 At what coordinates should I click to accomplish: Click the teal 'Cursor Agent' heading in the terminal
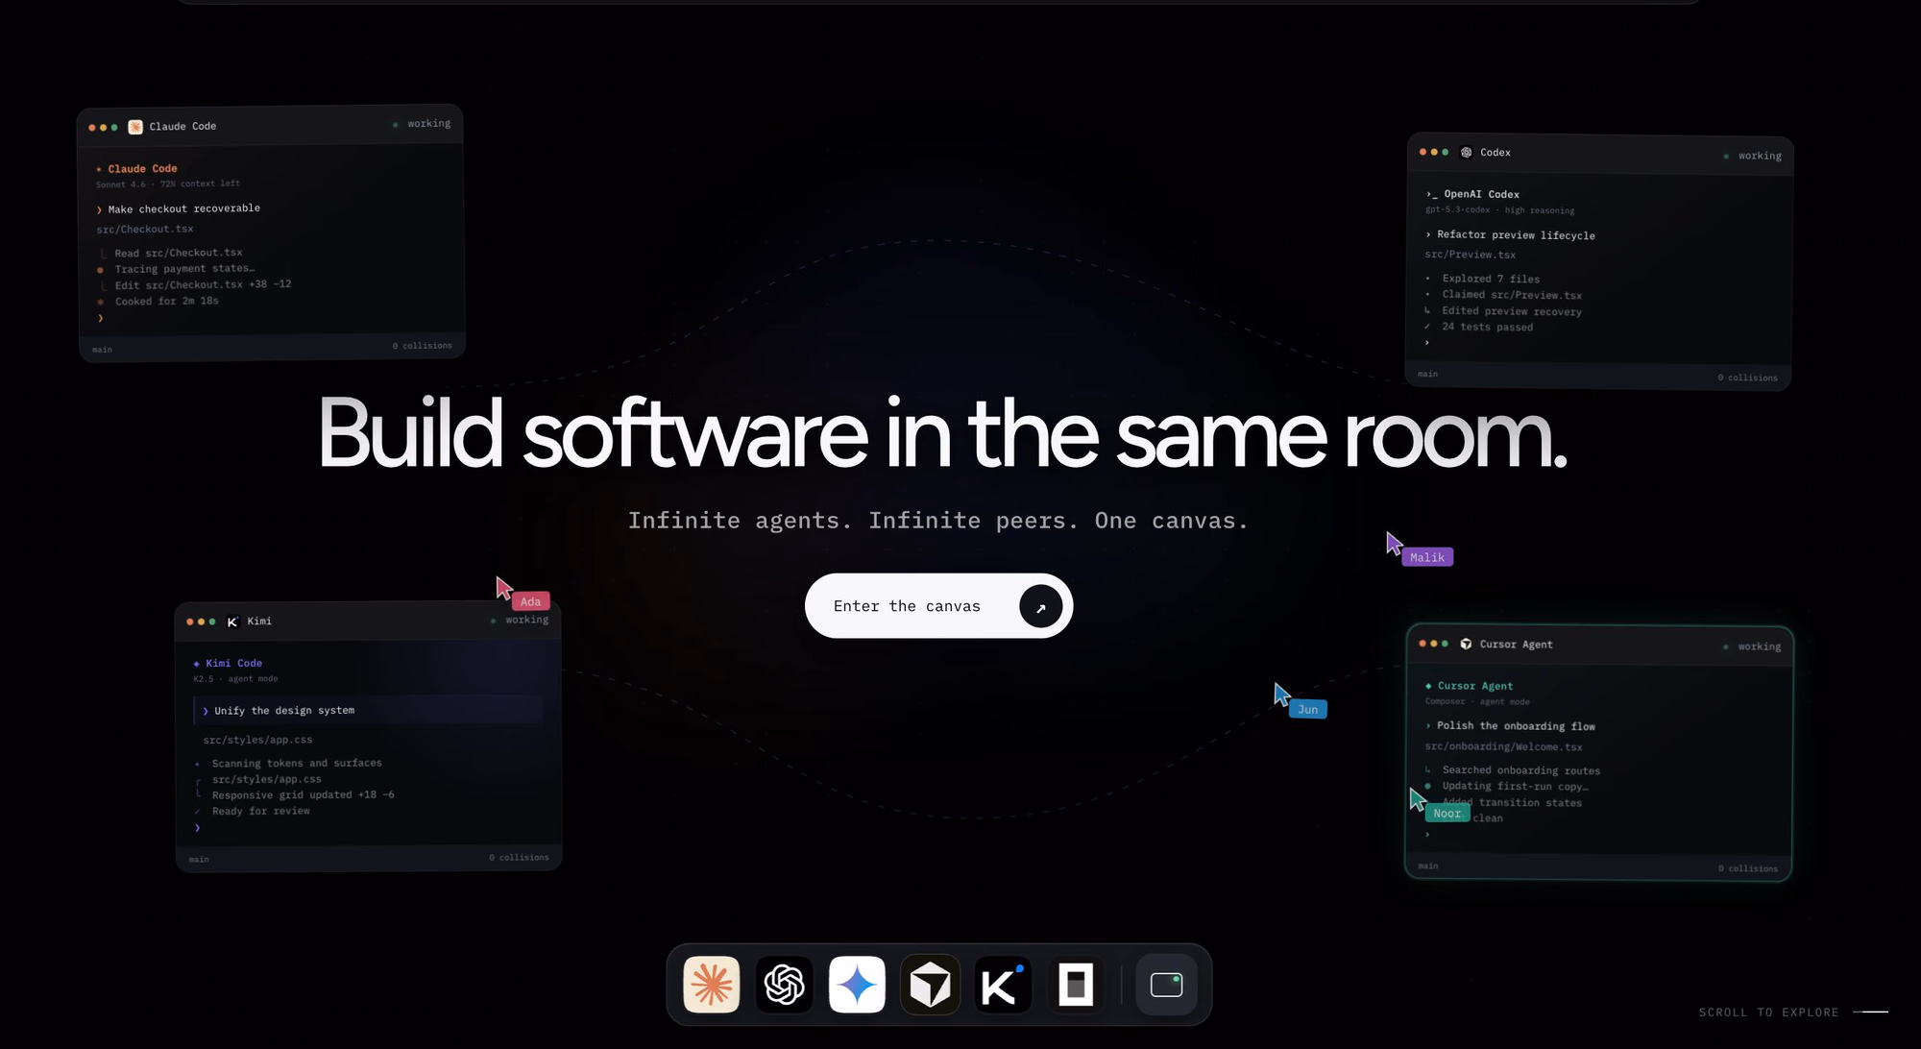click(1474, 686)
